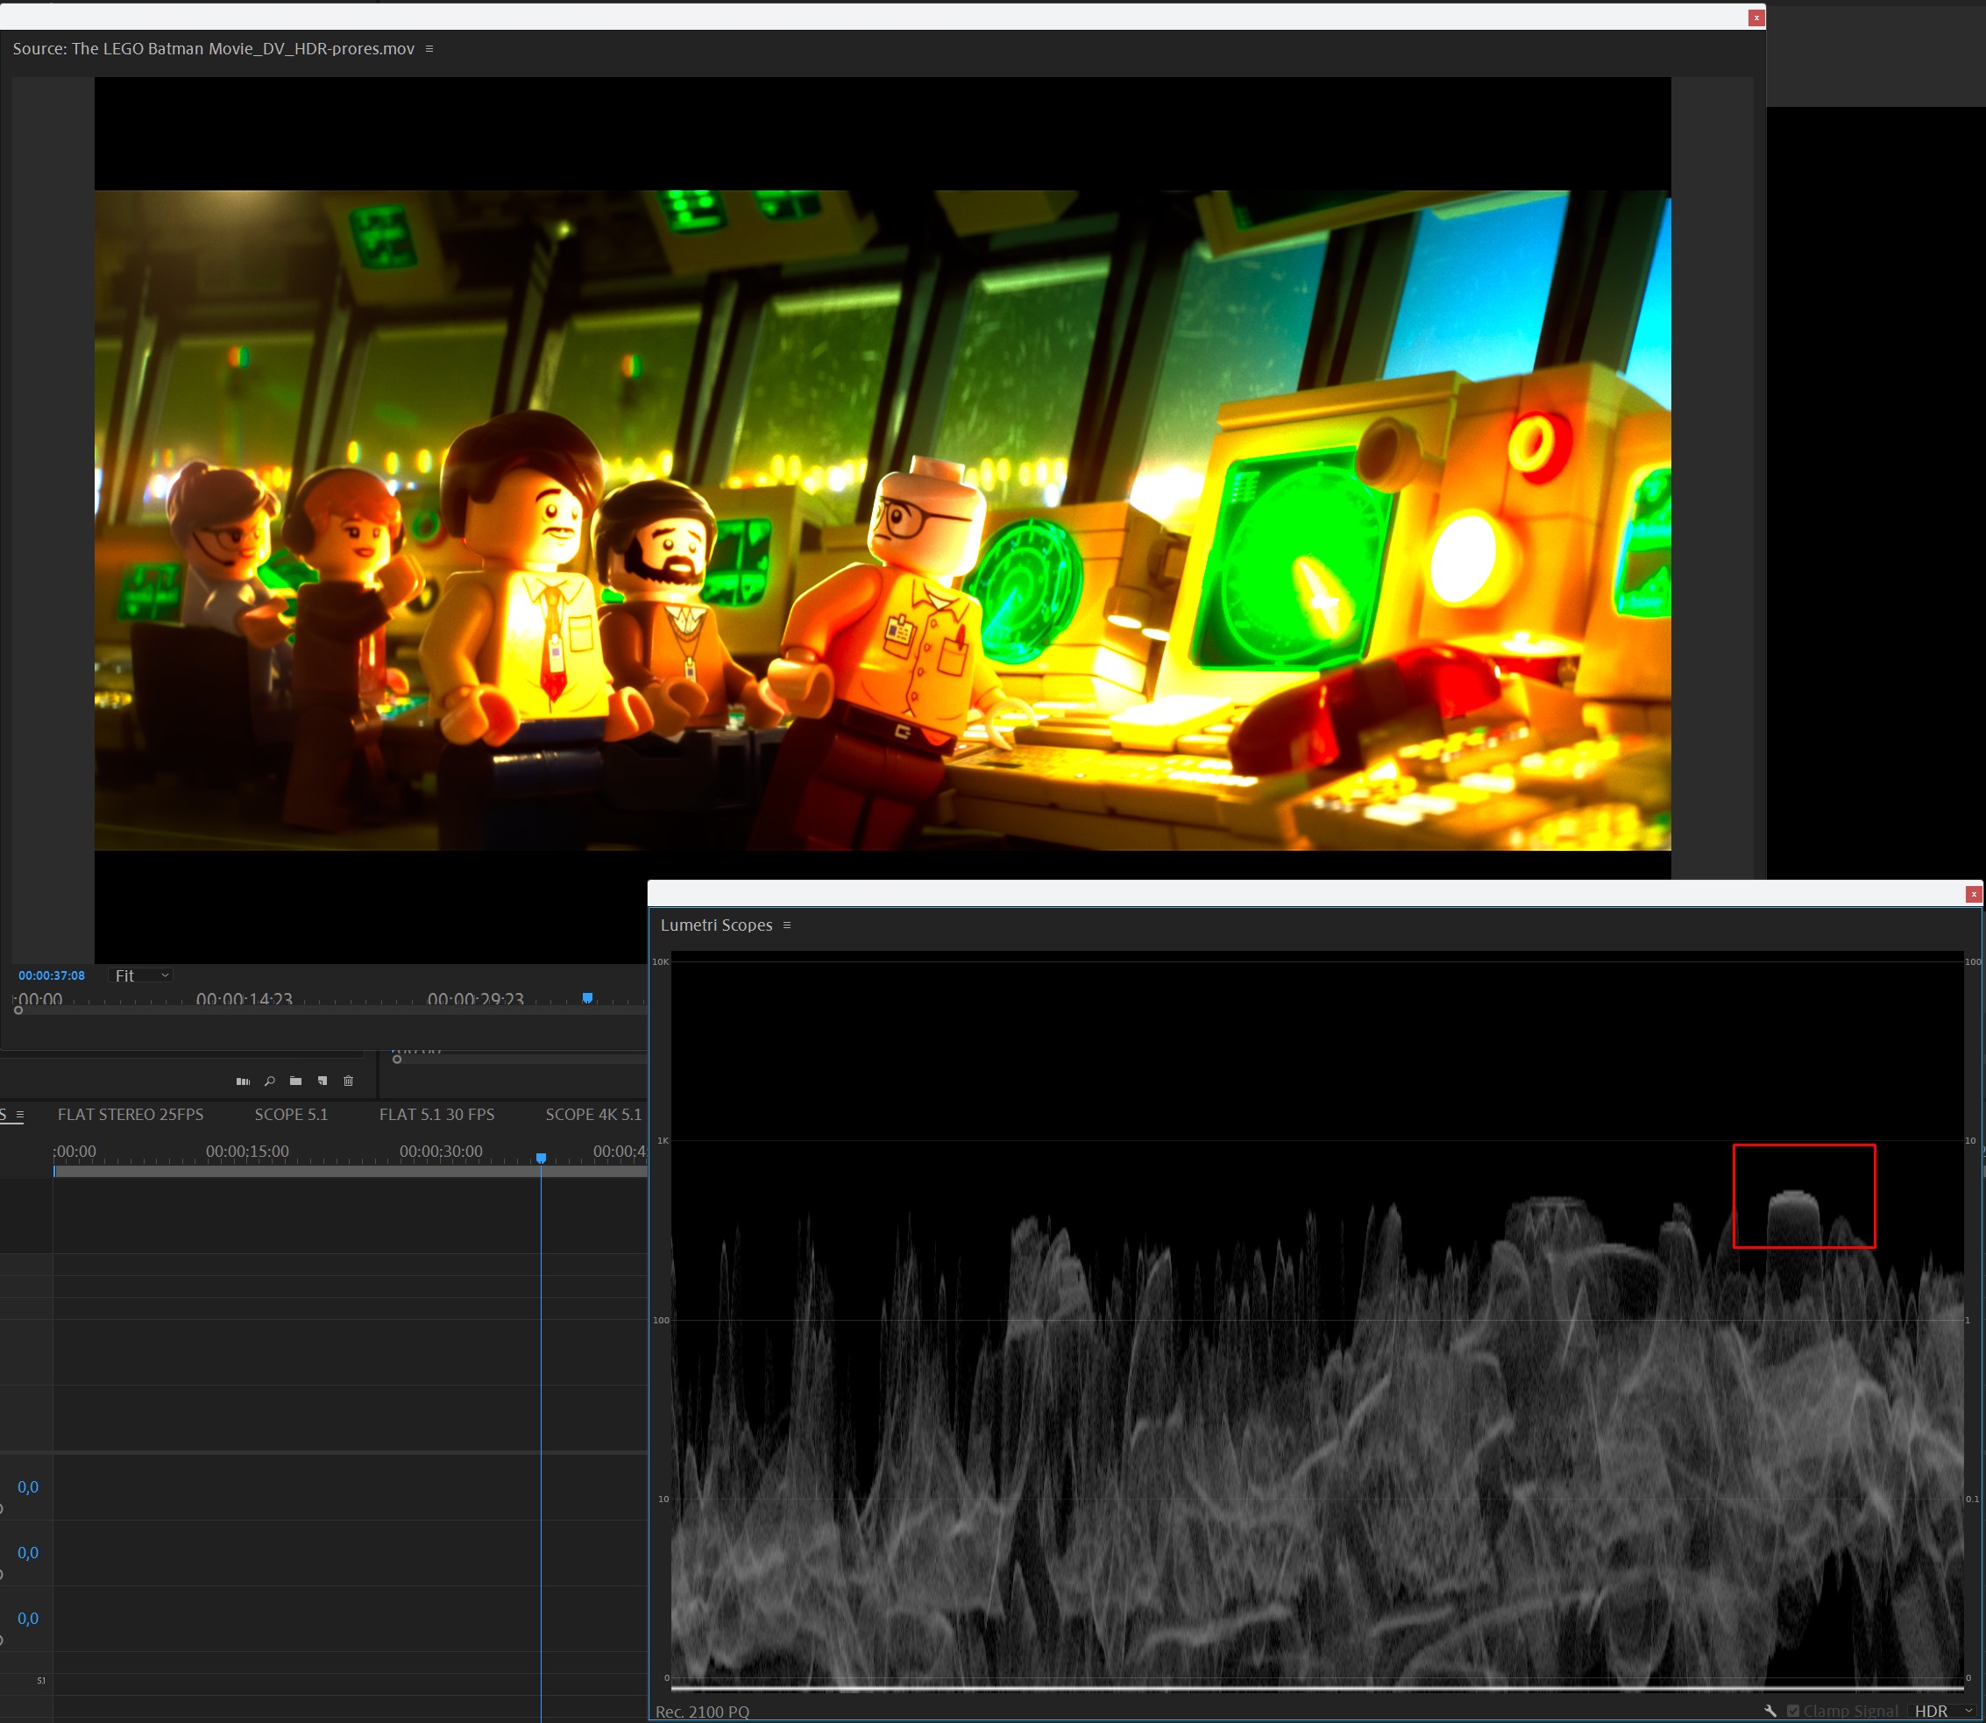Toggle the Clamp Signal checkbox

(1793, 1711)
